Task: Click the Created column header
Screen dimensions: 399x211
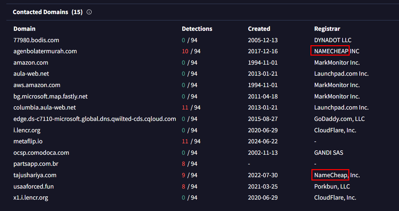Action: pos(259,29)
